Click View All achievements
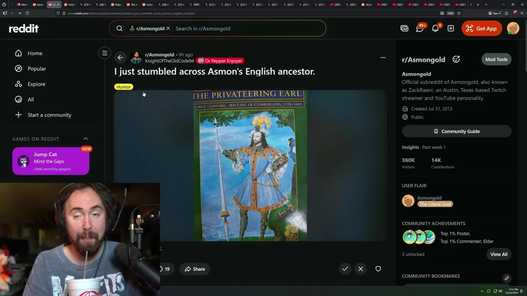This screenshot has height=296, width=527. (499, 254)
